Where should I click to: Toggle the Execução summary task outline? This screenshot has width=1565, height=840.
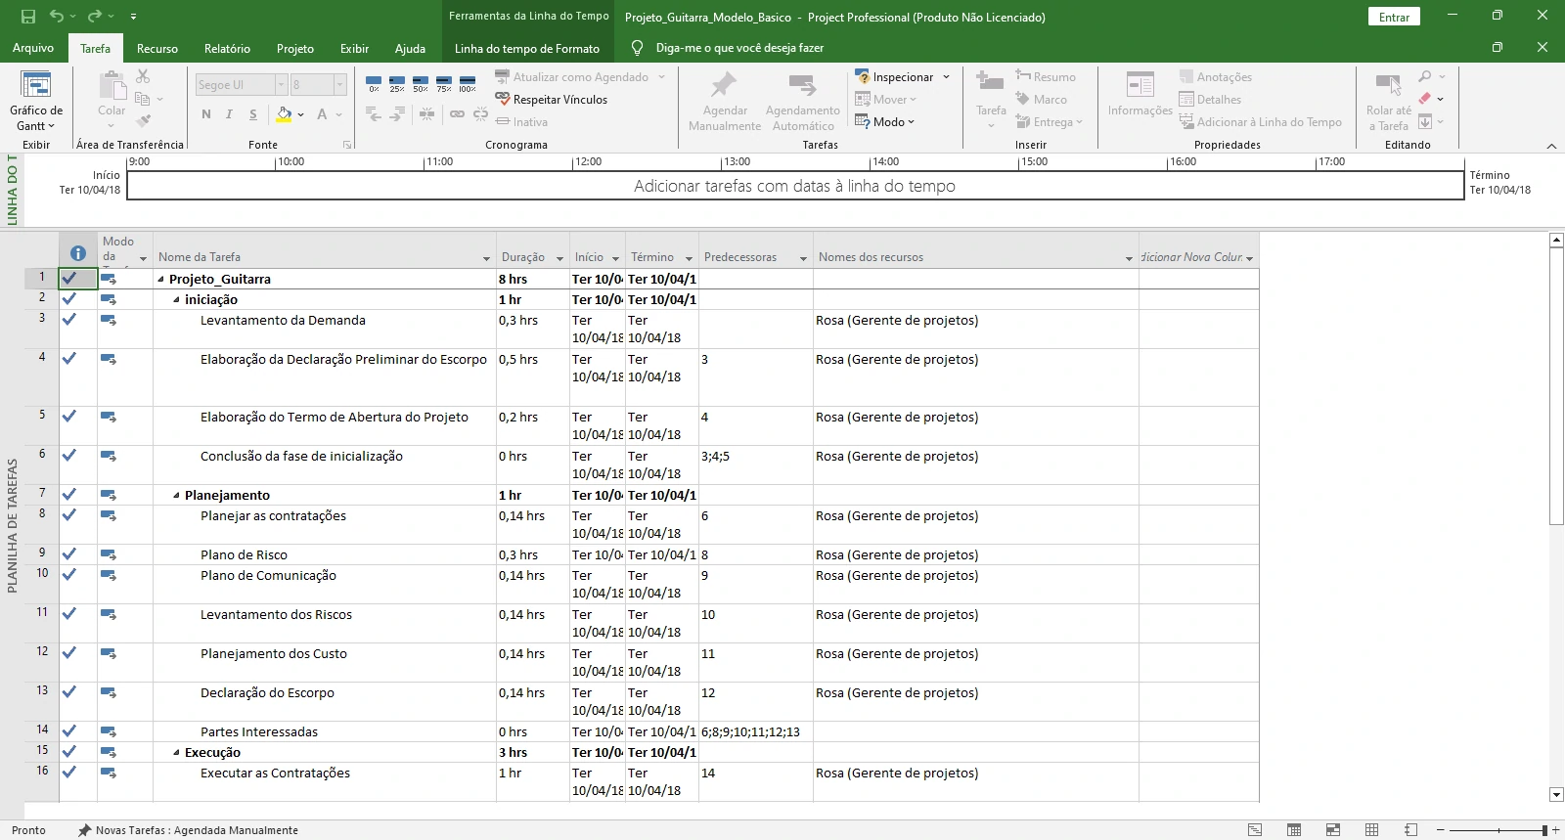176,753
